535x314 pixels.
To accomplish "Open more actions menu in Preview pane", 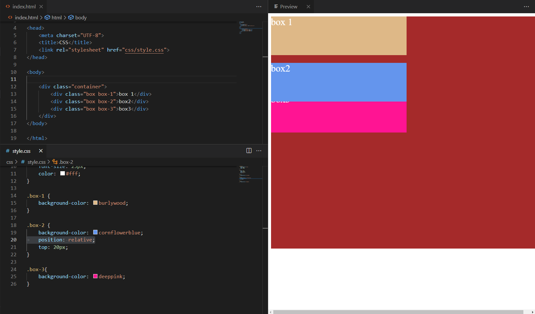I will click(526, 6).
